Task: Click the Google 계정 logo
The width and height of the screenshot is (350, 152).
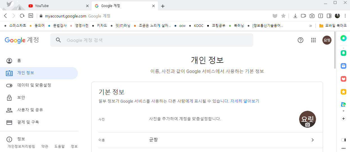Action: (22, 40)
